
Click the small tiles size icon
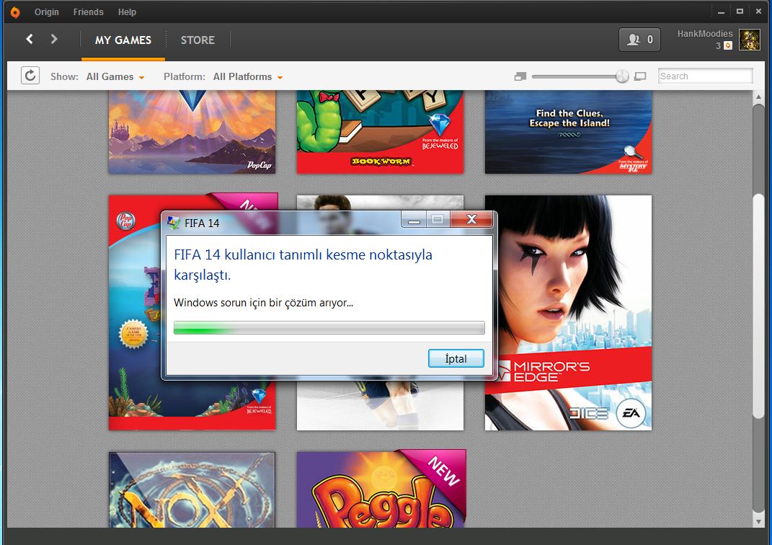pos(520,76)
